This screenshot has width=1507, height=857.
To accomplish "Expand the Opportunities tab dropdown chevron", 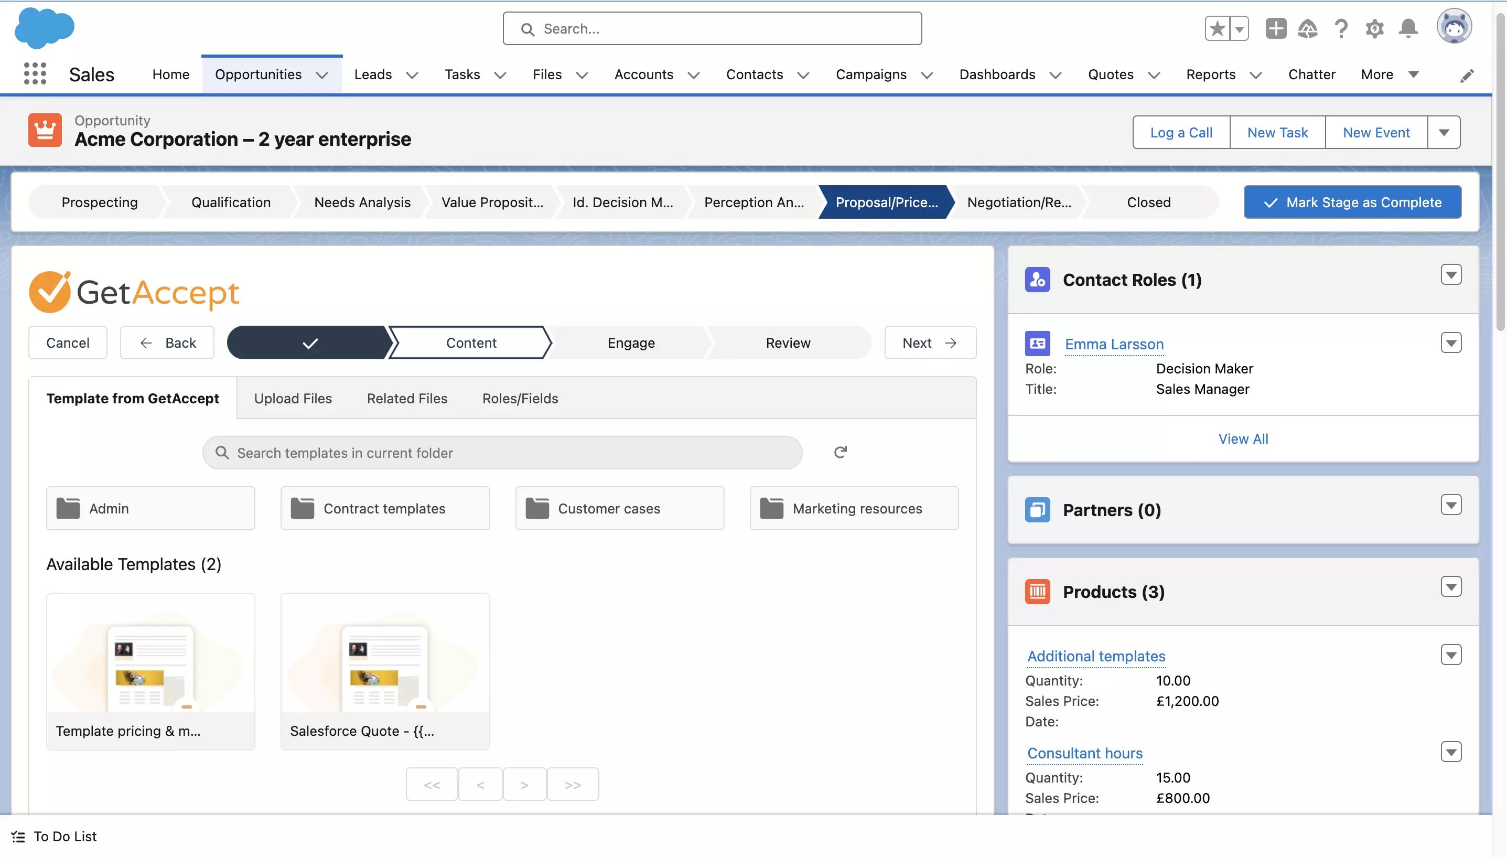I will pyautogui.click(x=322, y=75).
